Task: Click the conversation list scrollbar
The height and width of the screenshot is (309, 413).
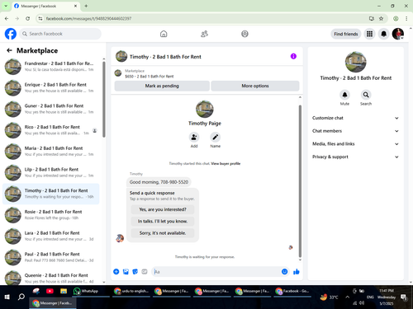Action: click(x=104, y=99)
